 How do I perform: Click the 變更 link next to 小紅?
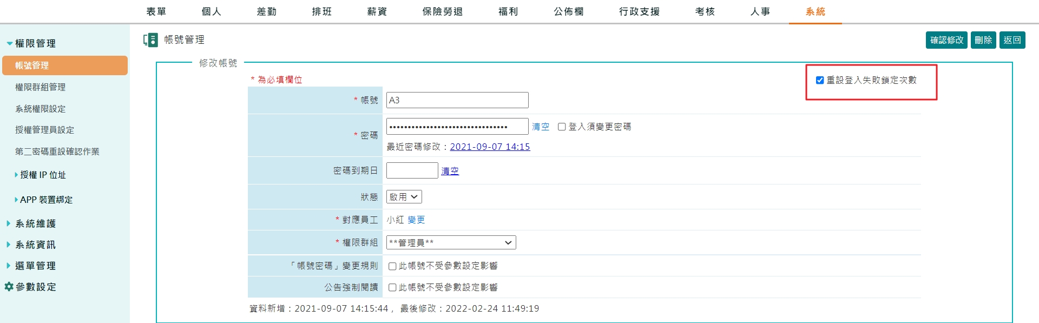coord(416,220)
